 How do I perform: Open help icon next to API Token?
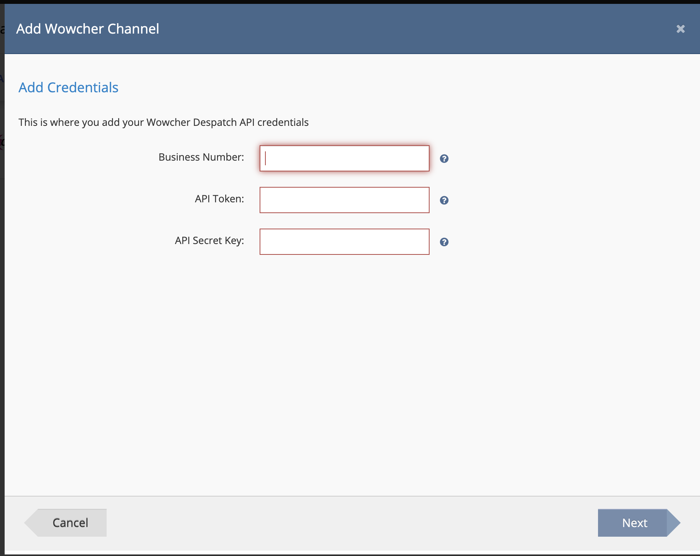point(444,200)
